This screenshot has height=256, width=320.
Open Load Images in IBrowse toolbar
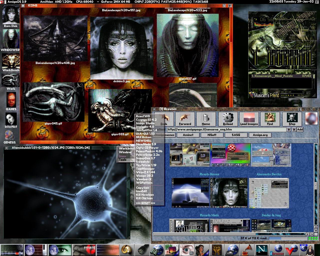[x=249, y=119]
